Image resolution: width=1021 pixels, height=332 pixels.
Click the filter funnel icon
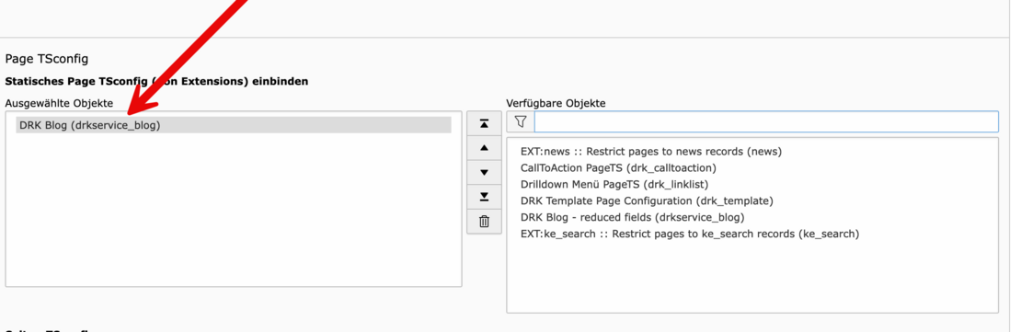coord(521,121)
